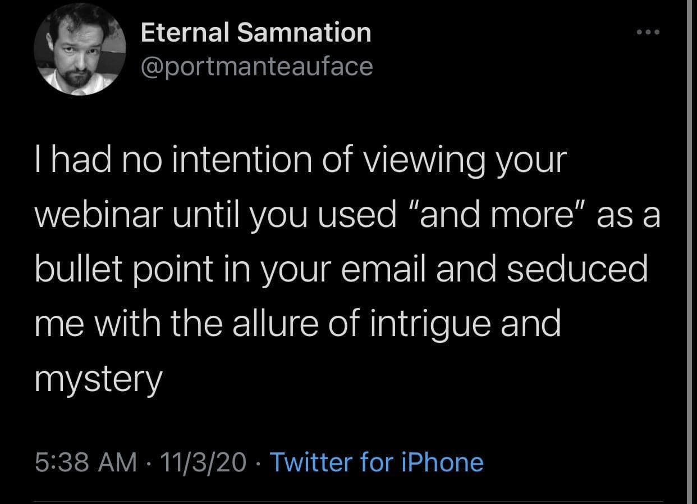697x504 pixels.
Task: Click the 11/3/20 tweet date
Action: coord(203,462)
